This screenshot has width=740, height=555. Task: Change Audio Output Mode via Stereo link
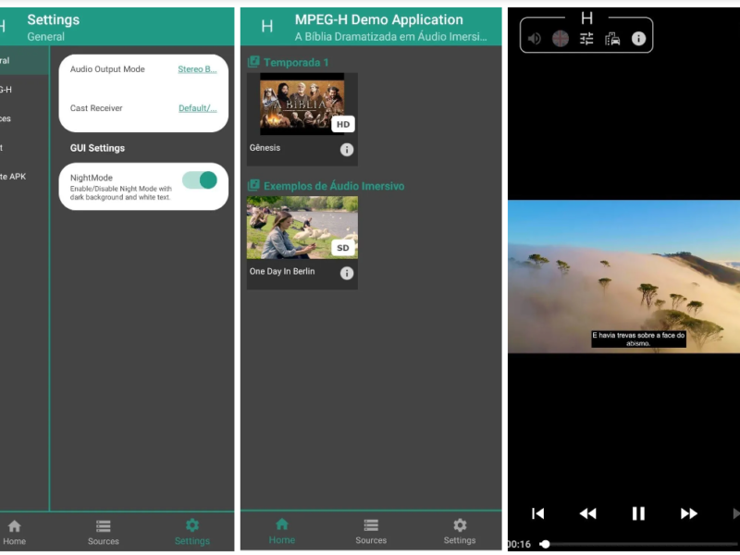point(197,69)
